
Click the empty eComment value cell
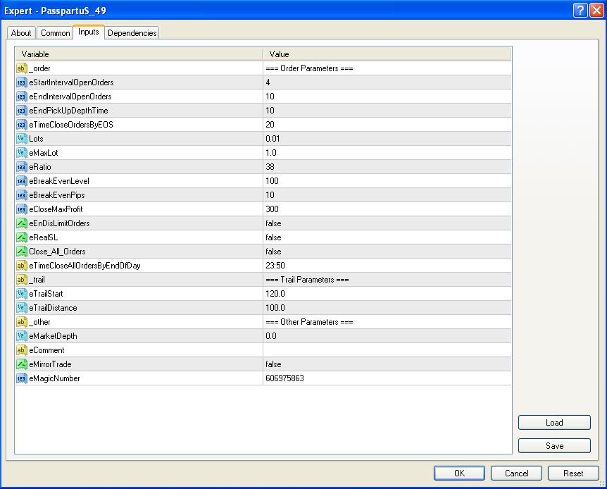[387, 350]
